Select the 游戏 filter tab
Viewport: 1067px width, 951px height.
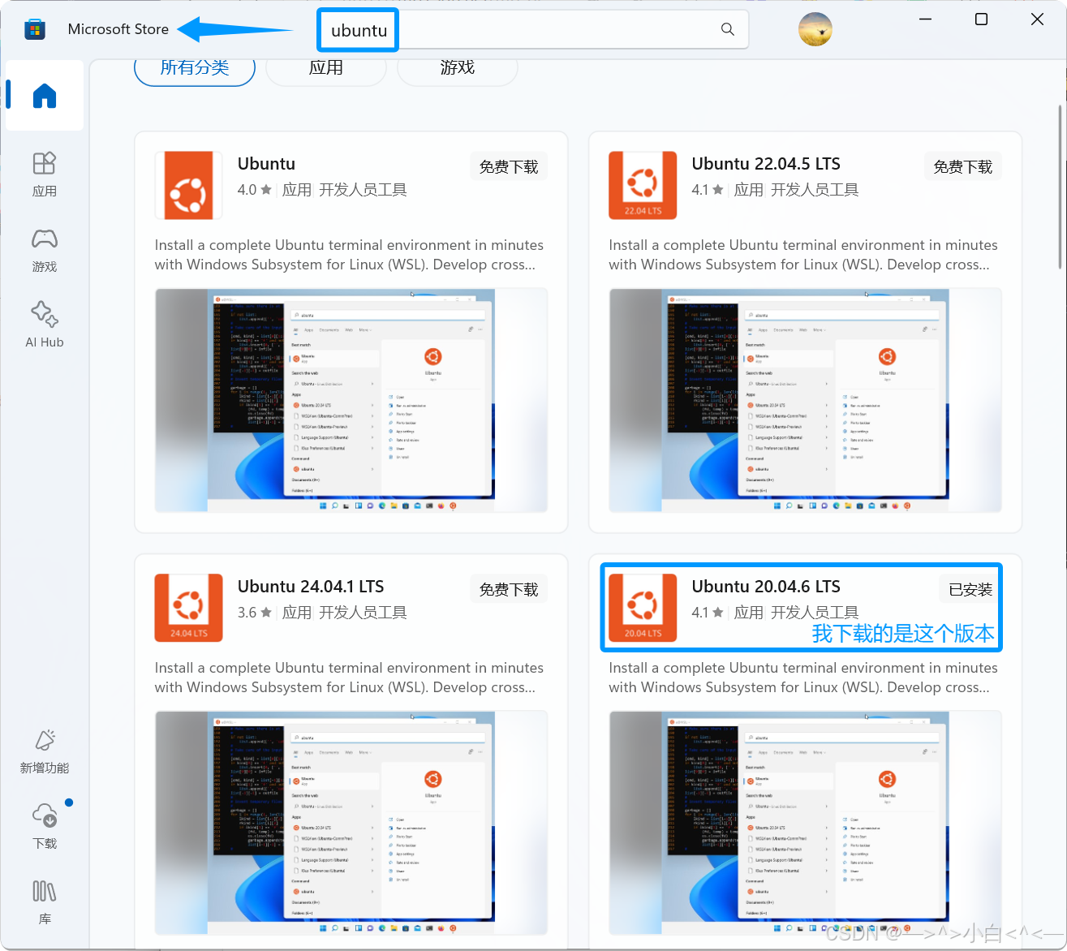click(458, 68)
